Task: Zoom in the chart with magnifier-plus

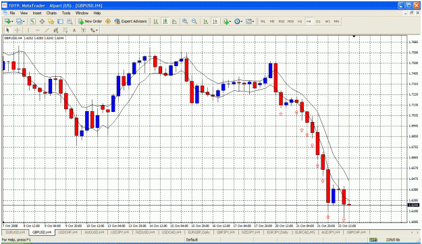Action: tap(185, 21)
